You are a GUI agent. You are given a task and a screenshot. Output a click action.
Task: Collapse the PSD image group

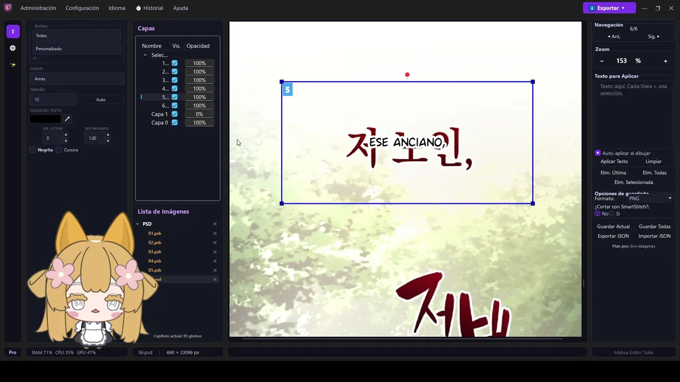point(138,224)
